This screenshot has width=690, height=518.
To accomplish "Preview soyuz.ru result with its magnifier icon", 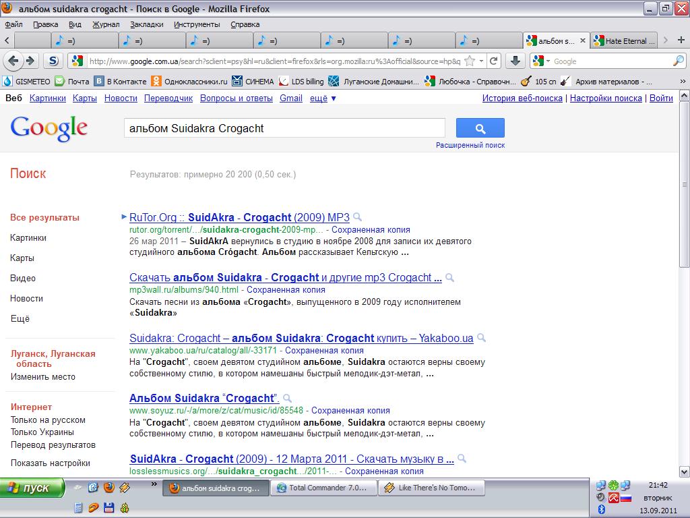I will coord(287,398).
